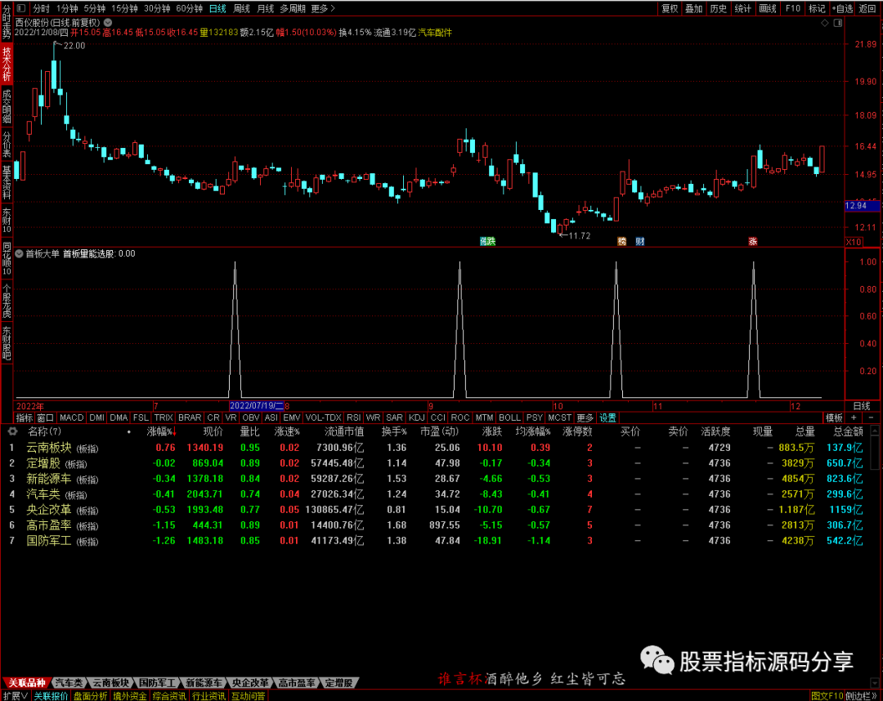Select KDJ indicator

[417, 417]
